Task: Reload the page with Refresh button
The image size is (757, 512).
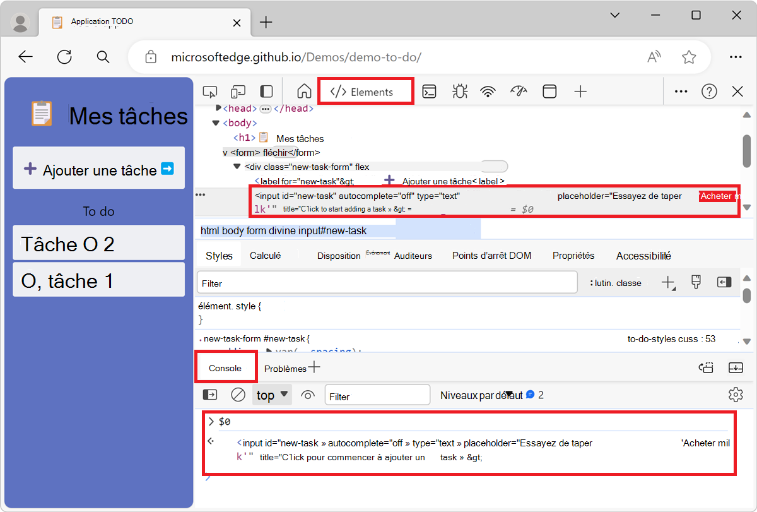Action: [64, 57]
